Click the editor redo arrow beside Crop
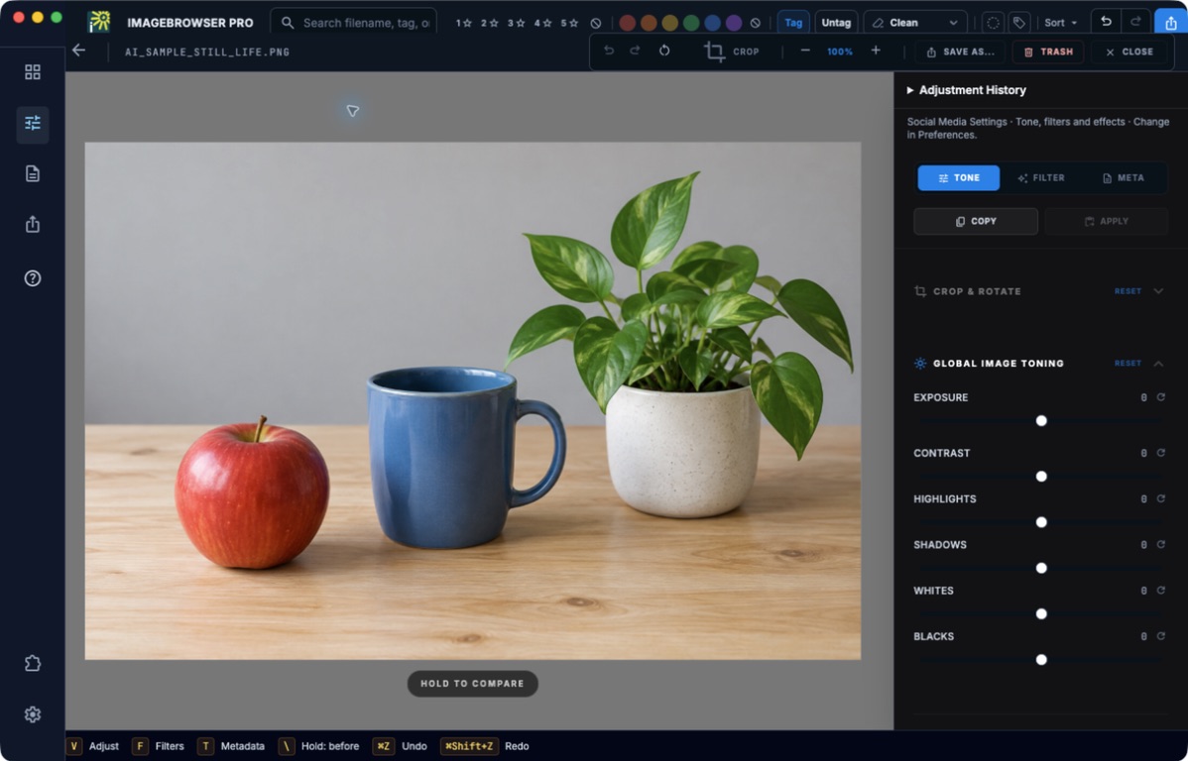Viewport: 1188px width, 761px height. coord(635,51)
